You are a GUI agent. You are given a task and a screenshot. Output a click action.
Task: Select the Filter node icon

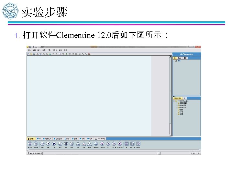pos(72,144)
